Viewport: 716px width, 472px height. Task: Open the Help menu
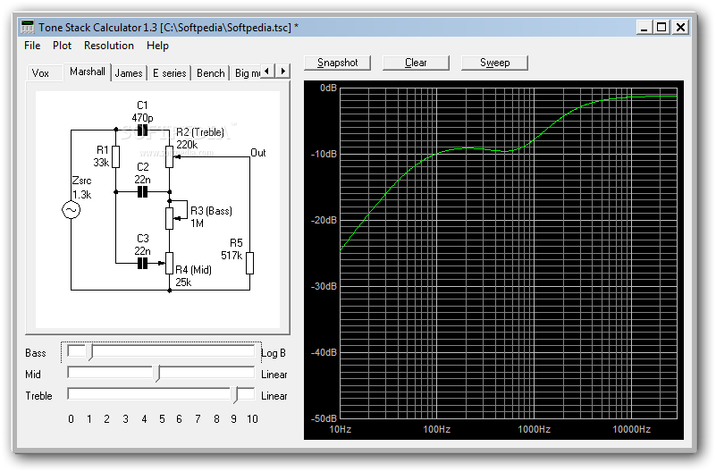click(157, 46)
